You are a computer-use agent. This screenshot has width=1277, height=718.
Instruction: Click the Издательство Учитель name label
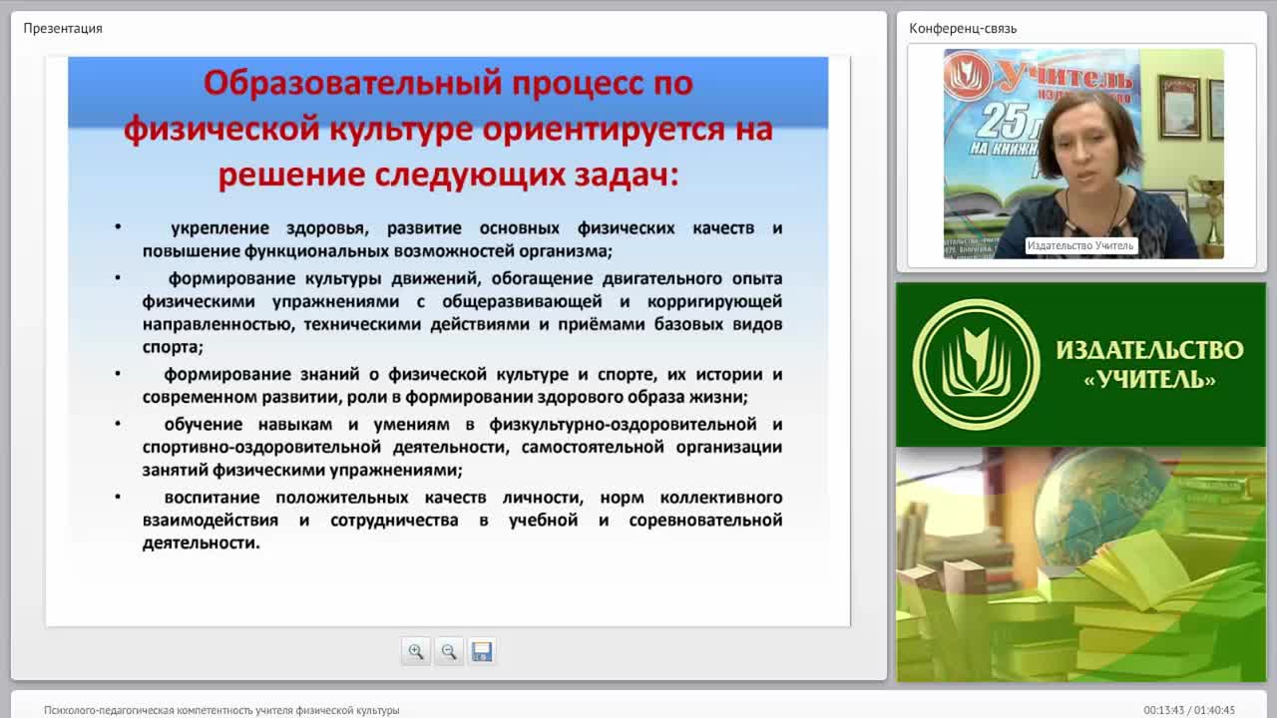pyautogui.click(x=1080, y=245)
